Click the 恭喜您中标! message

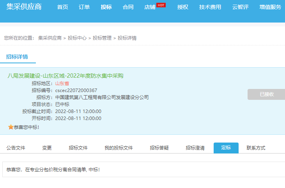point(27,127)
